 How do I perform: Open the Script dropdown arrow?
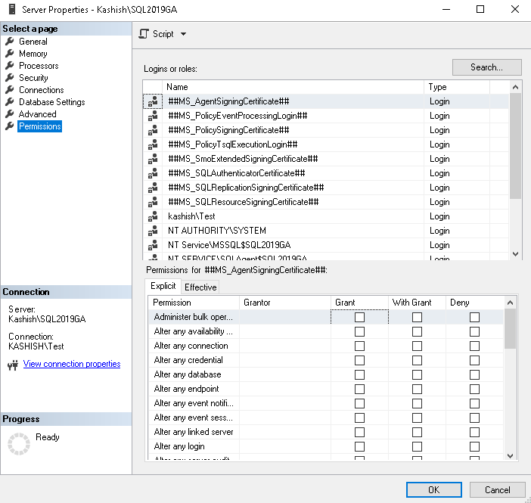(184, 34)
